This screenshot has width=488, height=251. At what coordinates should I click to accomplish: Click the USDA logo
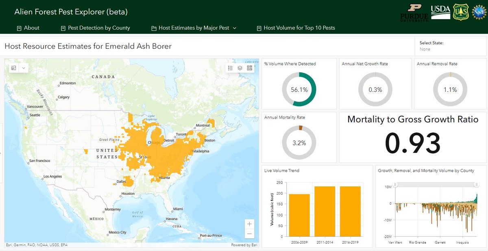coord(440,12)
